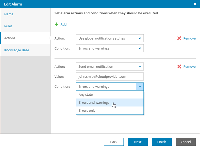Screen dimensions: 200x150
Task: Switch to the Name step
Action: (9, 14)
